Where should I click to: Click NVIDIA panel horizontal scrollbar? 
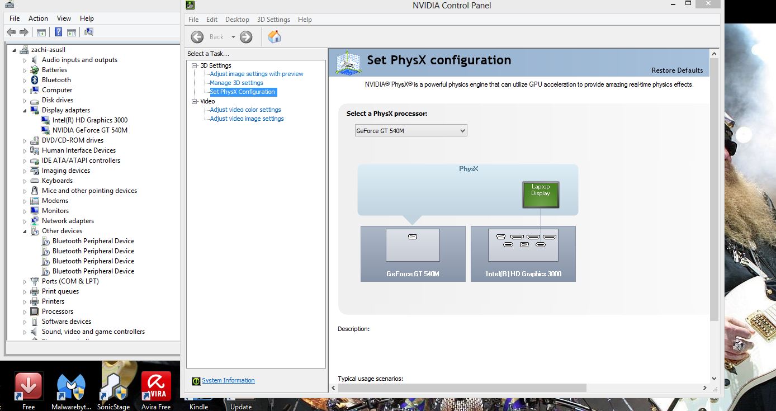click(x=462, y=388)
